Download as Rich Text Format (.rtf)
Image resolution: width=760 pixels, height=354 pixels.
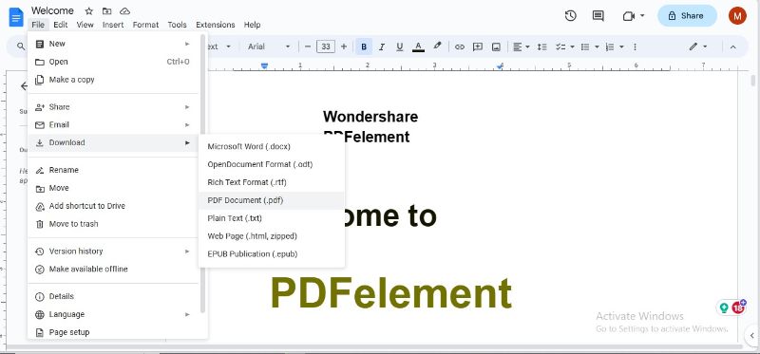(272, 182)
